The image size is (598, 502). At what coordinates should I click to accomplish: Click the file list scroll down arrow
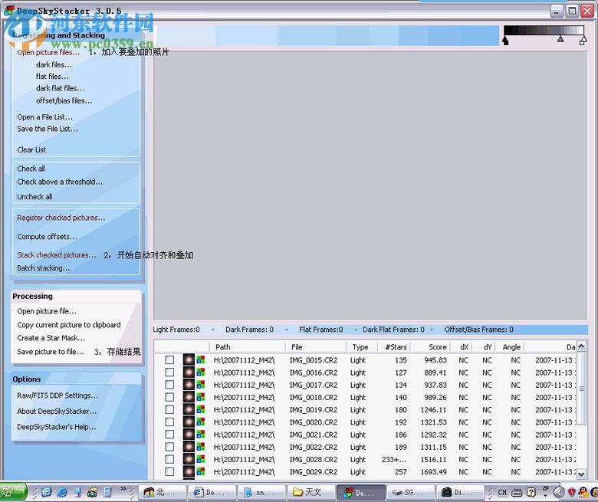point(583,474)
